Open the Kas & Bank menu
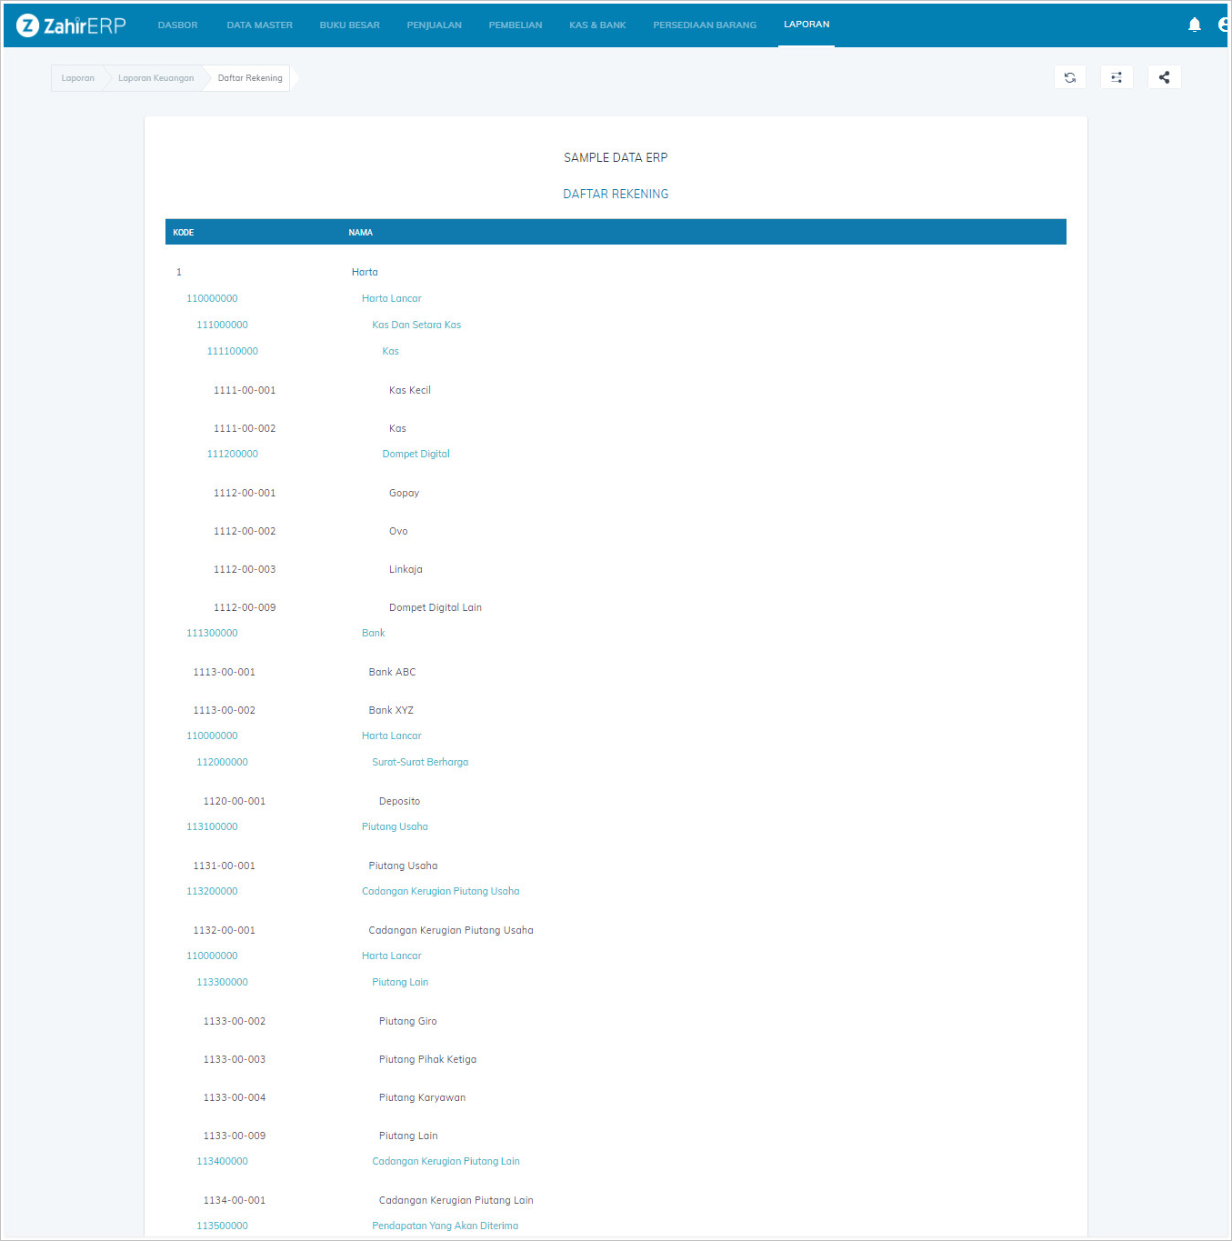1232x1241 pixels. (597, 25)
